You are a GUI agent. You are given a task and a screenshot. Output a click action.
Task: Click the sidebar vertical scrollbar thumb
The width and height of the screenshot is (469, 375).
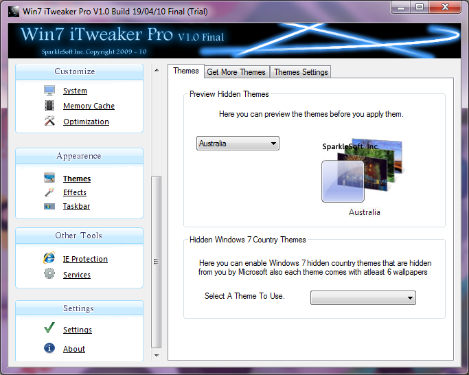157,262
